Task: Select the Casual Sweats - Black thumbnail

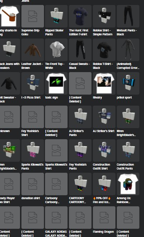Action: 80,50
